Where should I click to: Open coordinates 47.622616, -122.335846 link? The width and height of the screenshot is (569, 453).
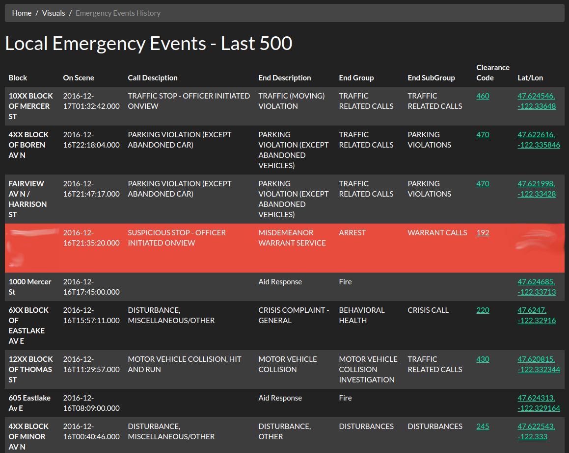(539, 140)
